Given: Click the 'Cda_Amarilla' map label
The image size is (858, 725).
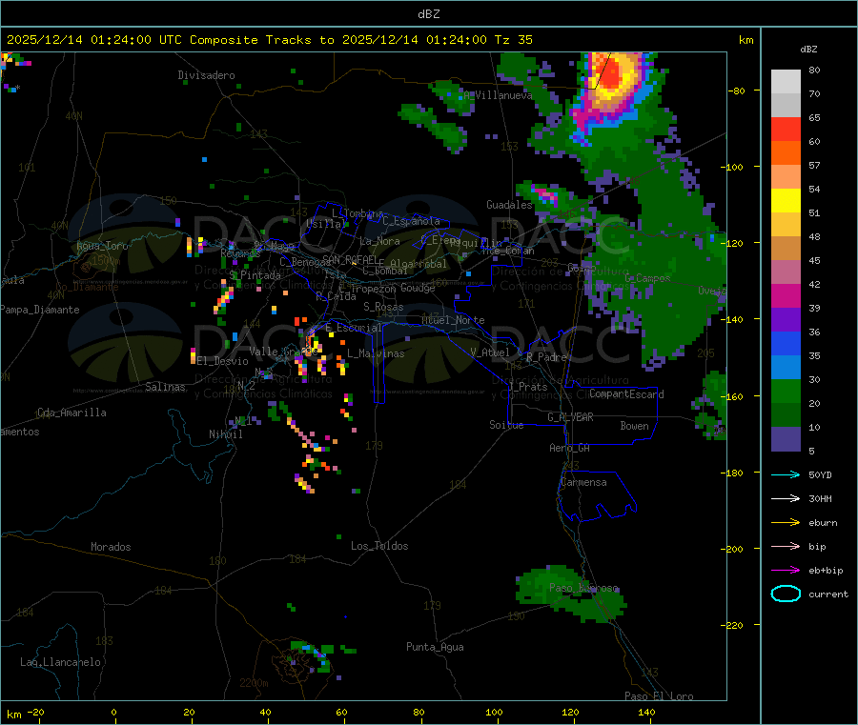Looking at the screenshot, I should tap(71, 413).
